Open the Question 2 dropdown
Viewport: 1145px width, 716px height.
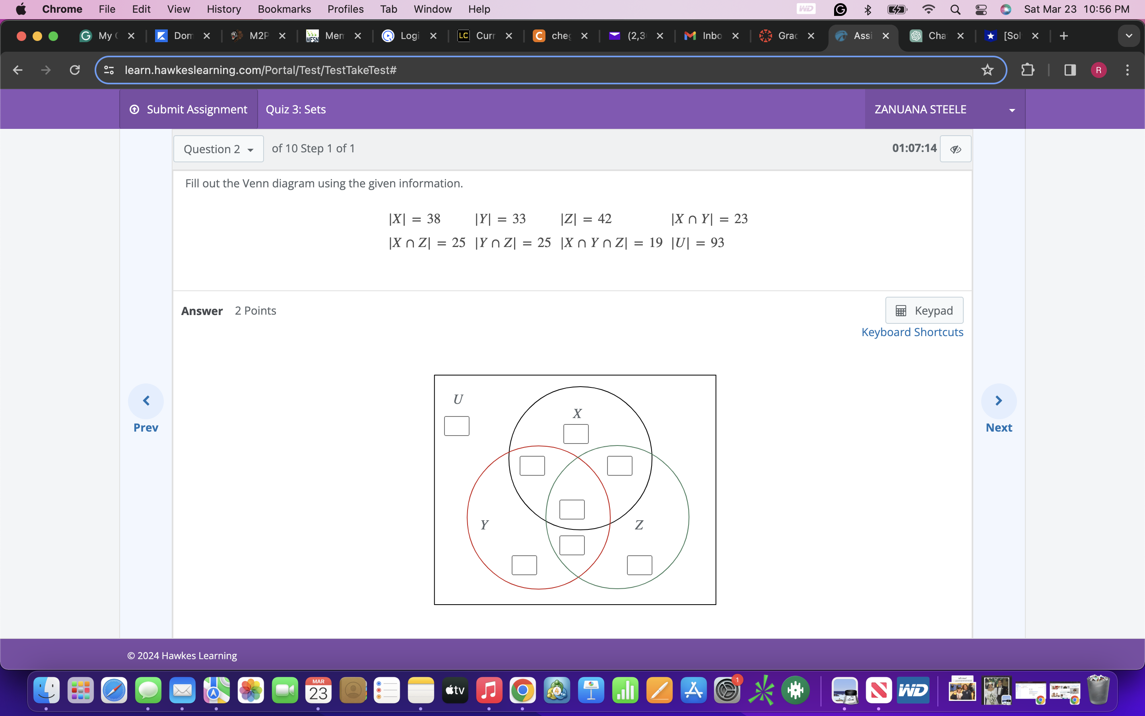point(218,149)
